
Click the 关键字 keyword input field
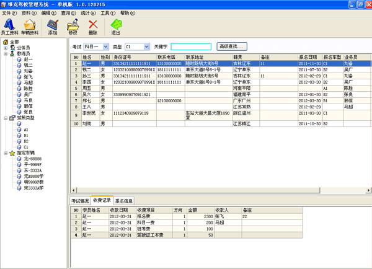pos(191,46)
